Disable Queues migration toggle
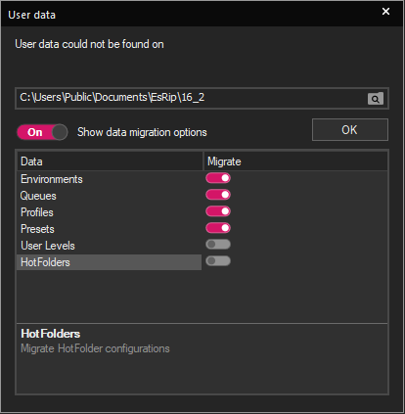Screen dimensions: 405x414 click(x=218, y=195)
